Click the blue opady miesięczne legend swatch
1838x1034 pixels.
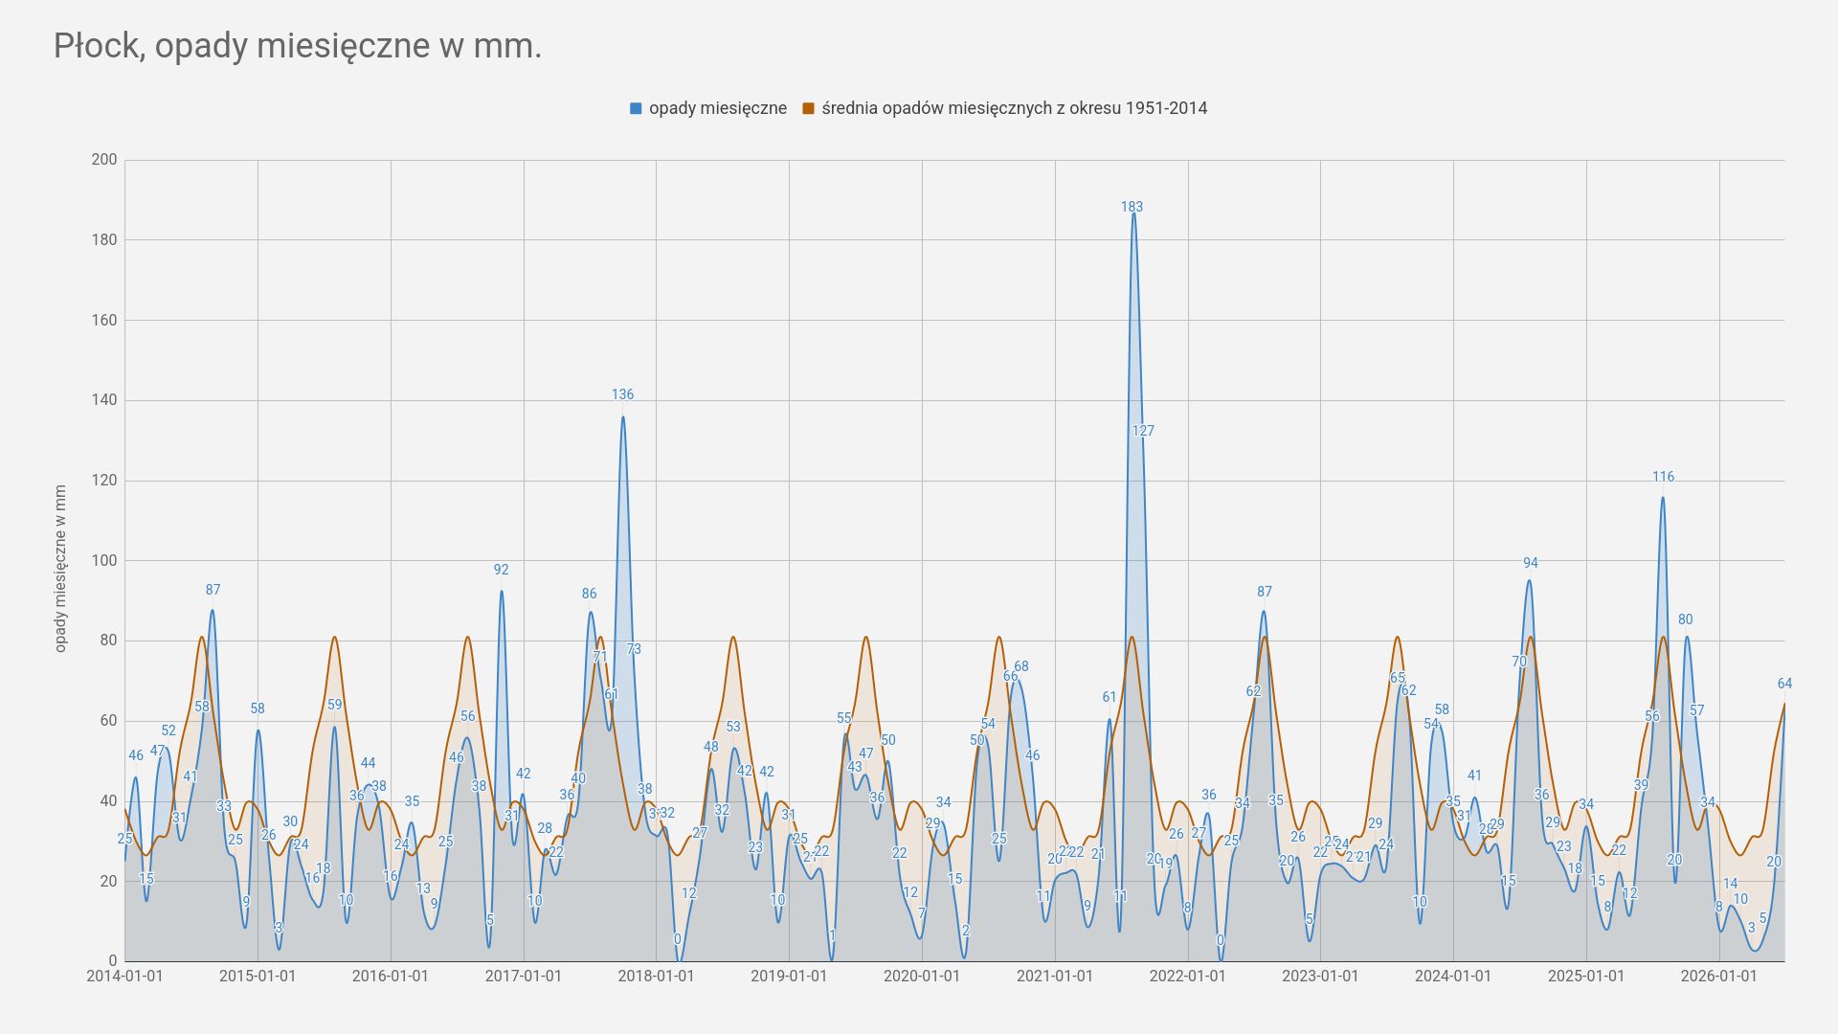click(x=636, y=108)
